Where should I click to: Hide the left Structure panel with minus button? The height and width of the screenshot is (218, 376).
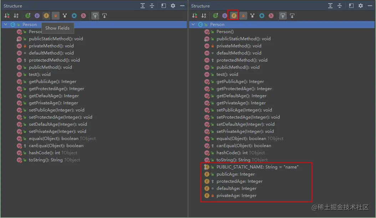tap(182, 6)
